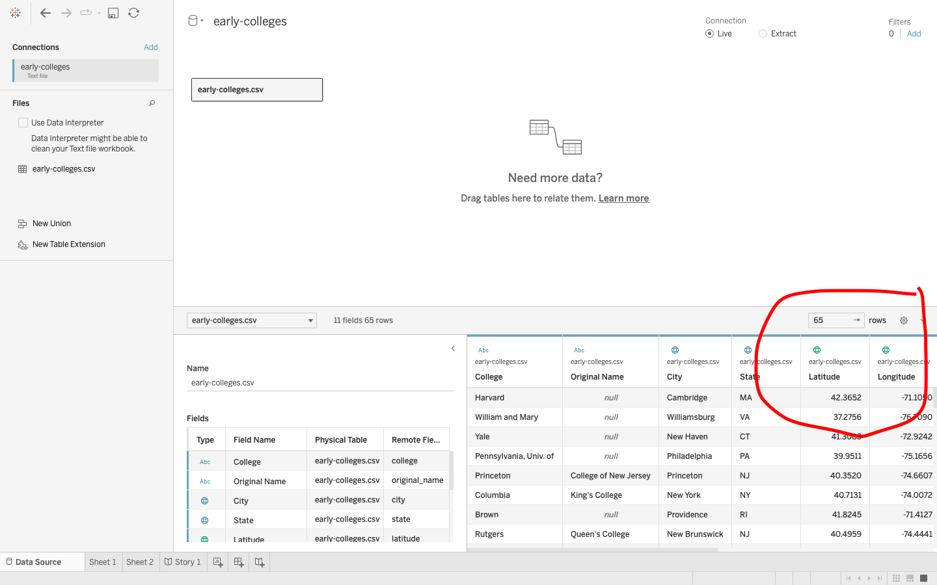Screen dimensions: 937x585
Task: Collapse the metadata pane with the chevron
Action: (453, 348)
